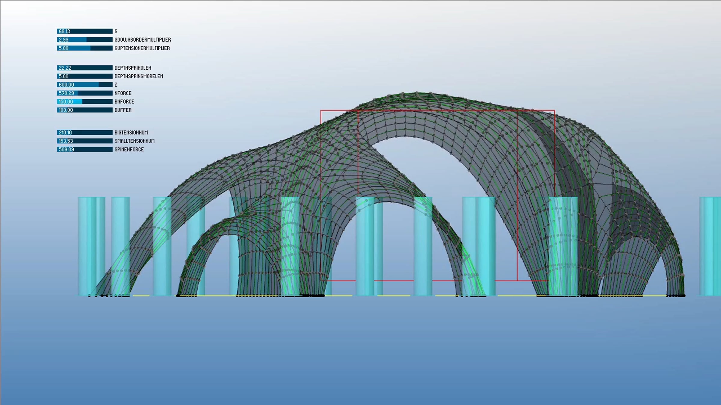Adjust the DEPTHSPRINGMORELEN slider

pos(85,76)
